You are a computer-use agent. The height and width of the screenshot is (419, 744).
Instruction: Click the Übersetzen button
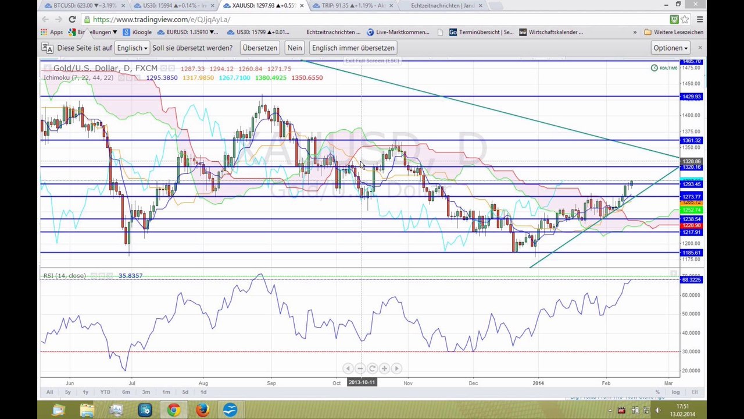[260, 48]
